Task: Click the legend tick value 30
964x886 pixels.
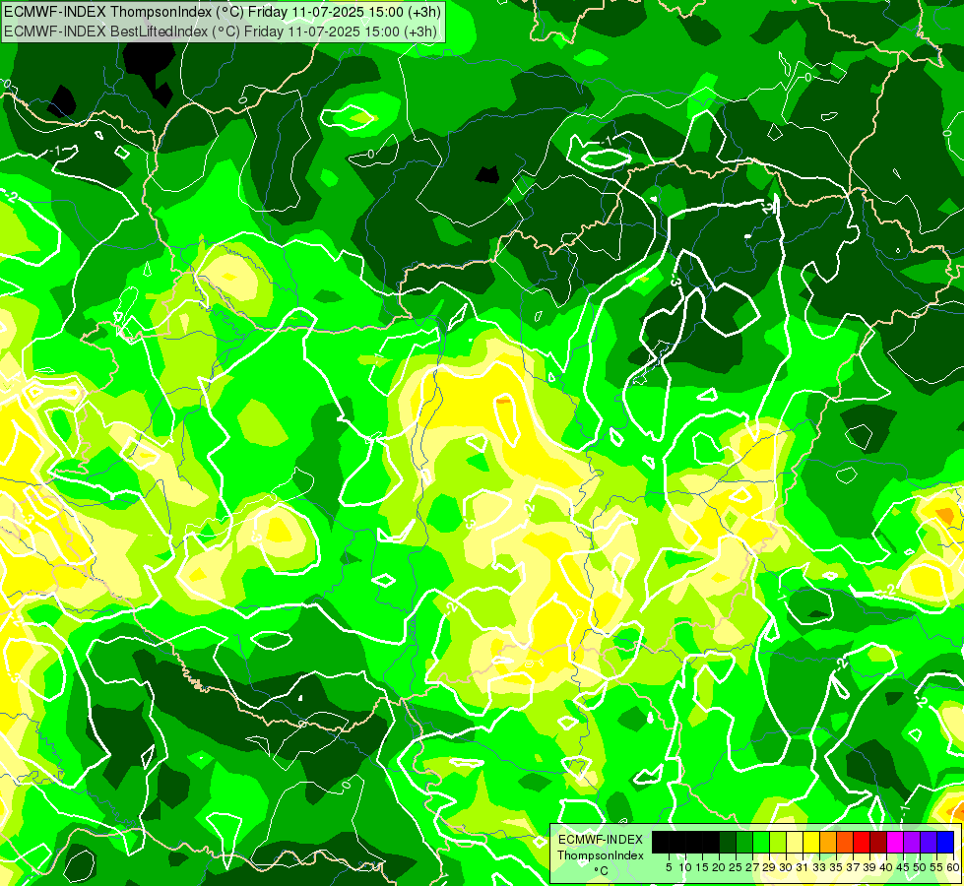Action: [x=787, y=867]
